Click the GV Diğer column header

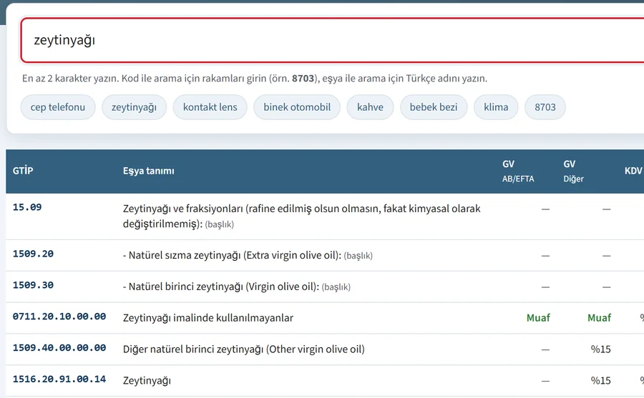tap(574, 171)
